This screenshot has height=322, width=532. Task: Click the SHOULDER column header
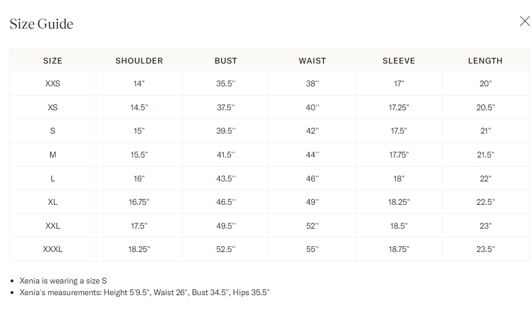point(139,61)
